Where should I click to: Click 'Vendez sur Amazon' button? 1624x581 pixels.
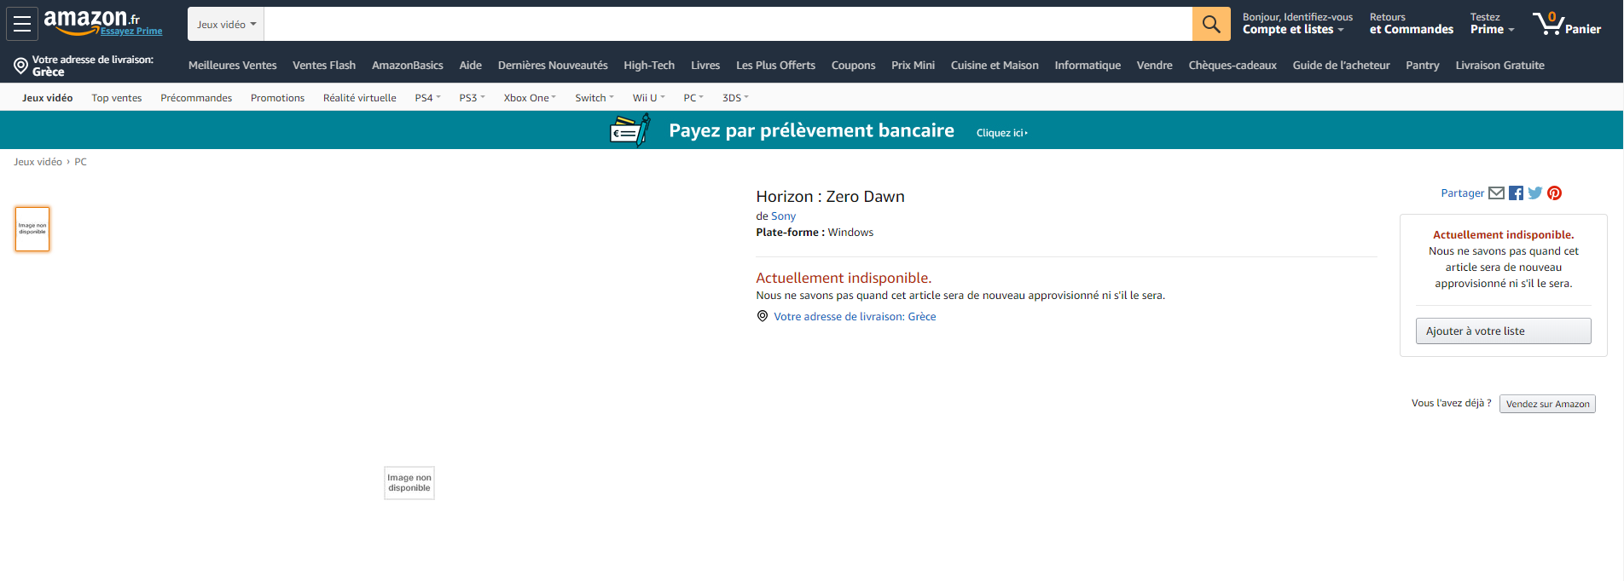pos(1547,404)
